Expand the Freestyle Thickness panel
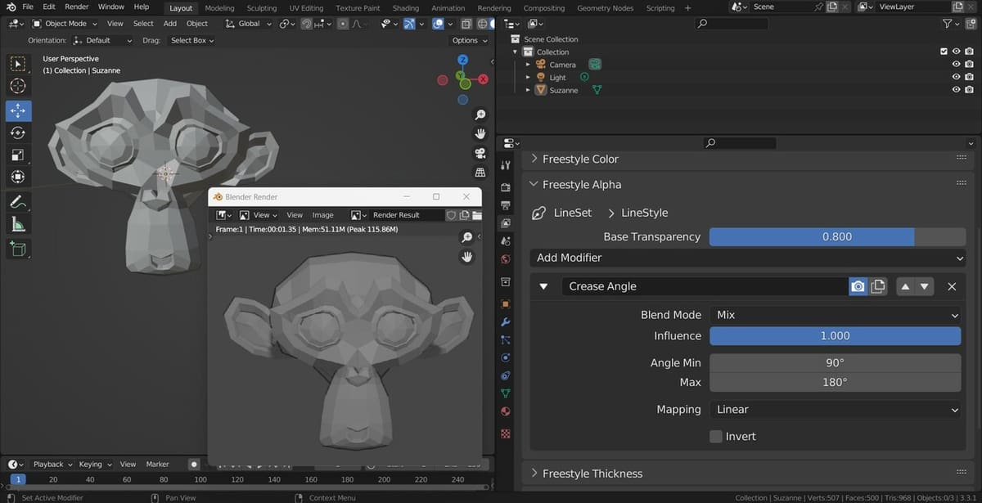The width and height of the screenshot is (982, 503). (x=535, y=474)
